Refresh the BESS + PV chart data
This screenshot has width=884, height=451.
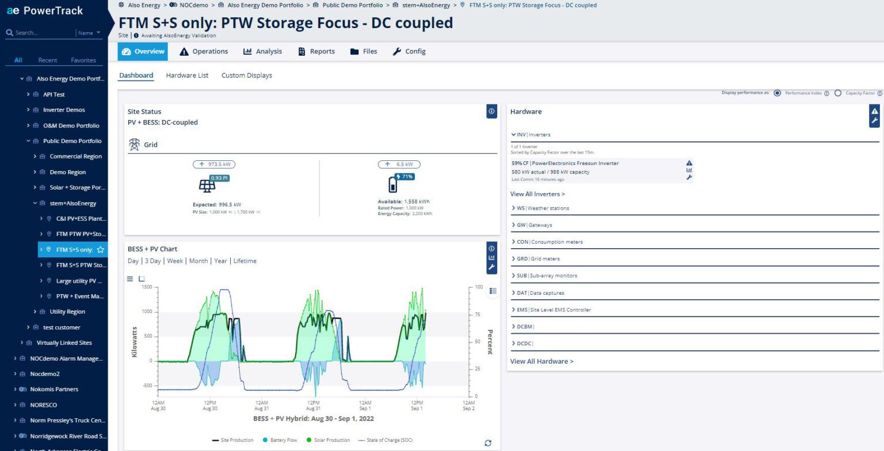click(x=488, y=443)
